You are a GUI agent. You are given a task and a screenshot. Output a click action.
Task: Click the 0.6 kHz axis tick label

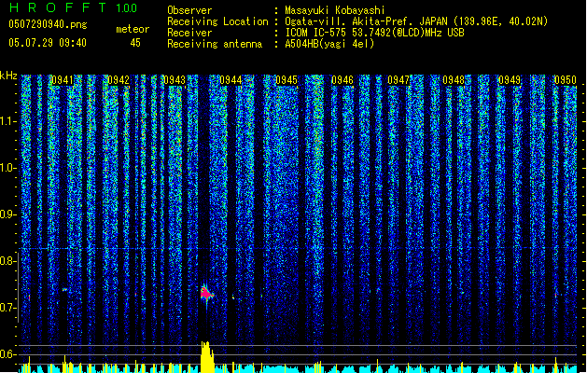pyautogui.click(x=7, y=354)
